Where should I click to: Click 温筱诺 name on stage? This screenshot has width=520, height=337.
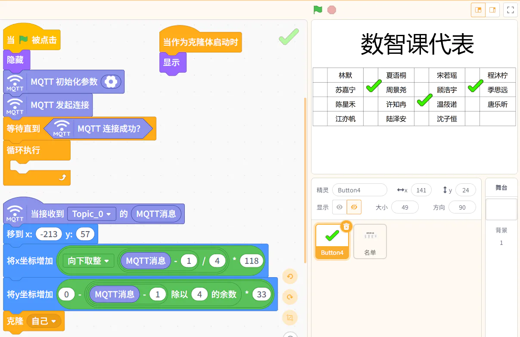pyautogui.click(x=447, y=104)
